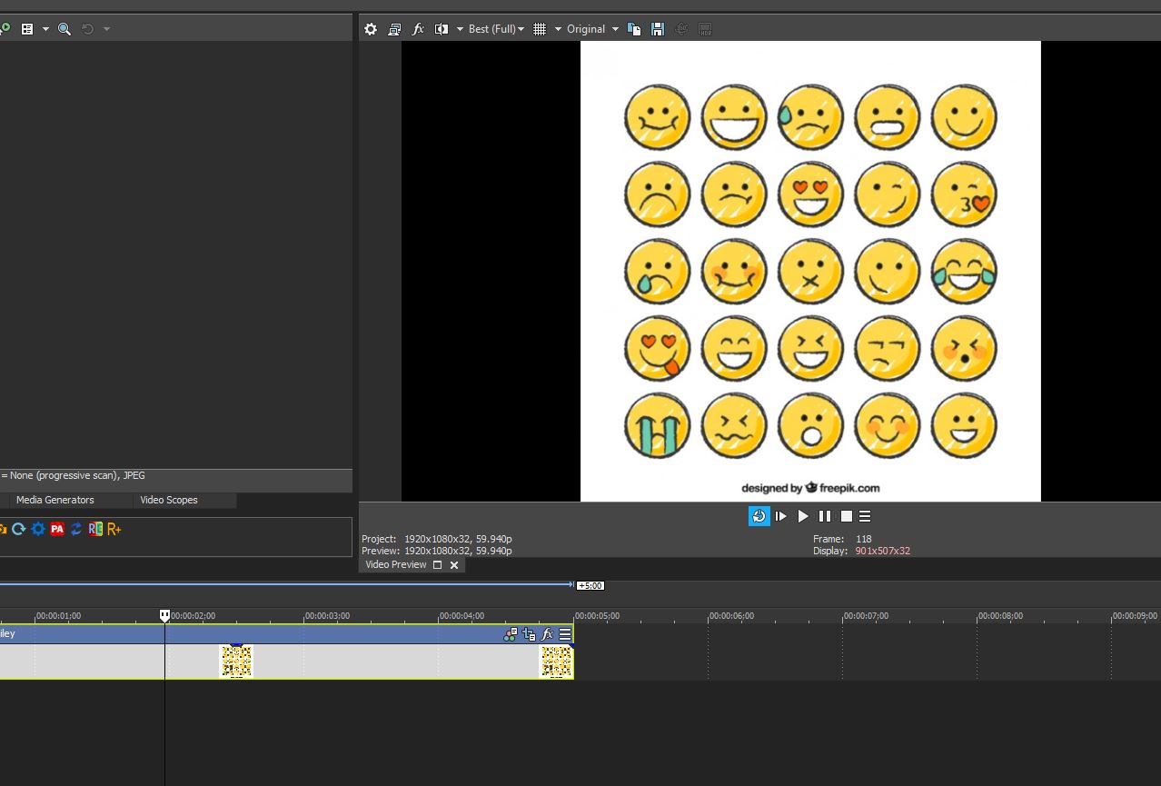Toggle the Overlays grid icon
The width and height of the screenshot is (1161, 786).
click(x=540, y=29)
